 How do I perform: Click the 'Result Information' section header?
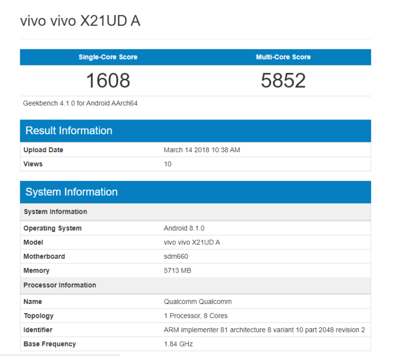195,131
